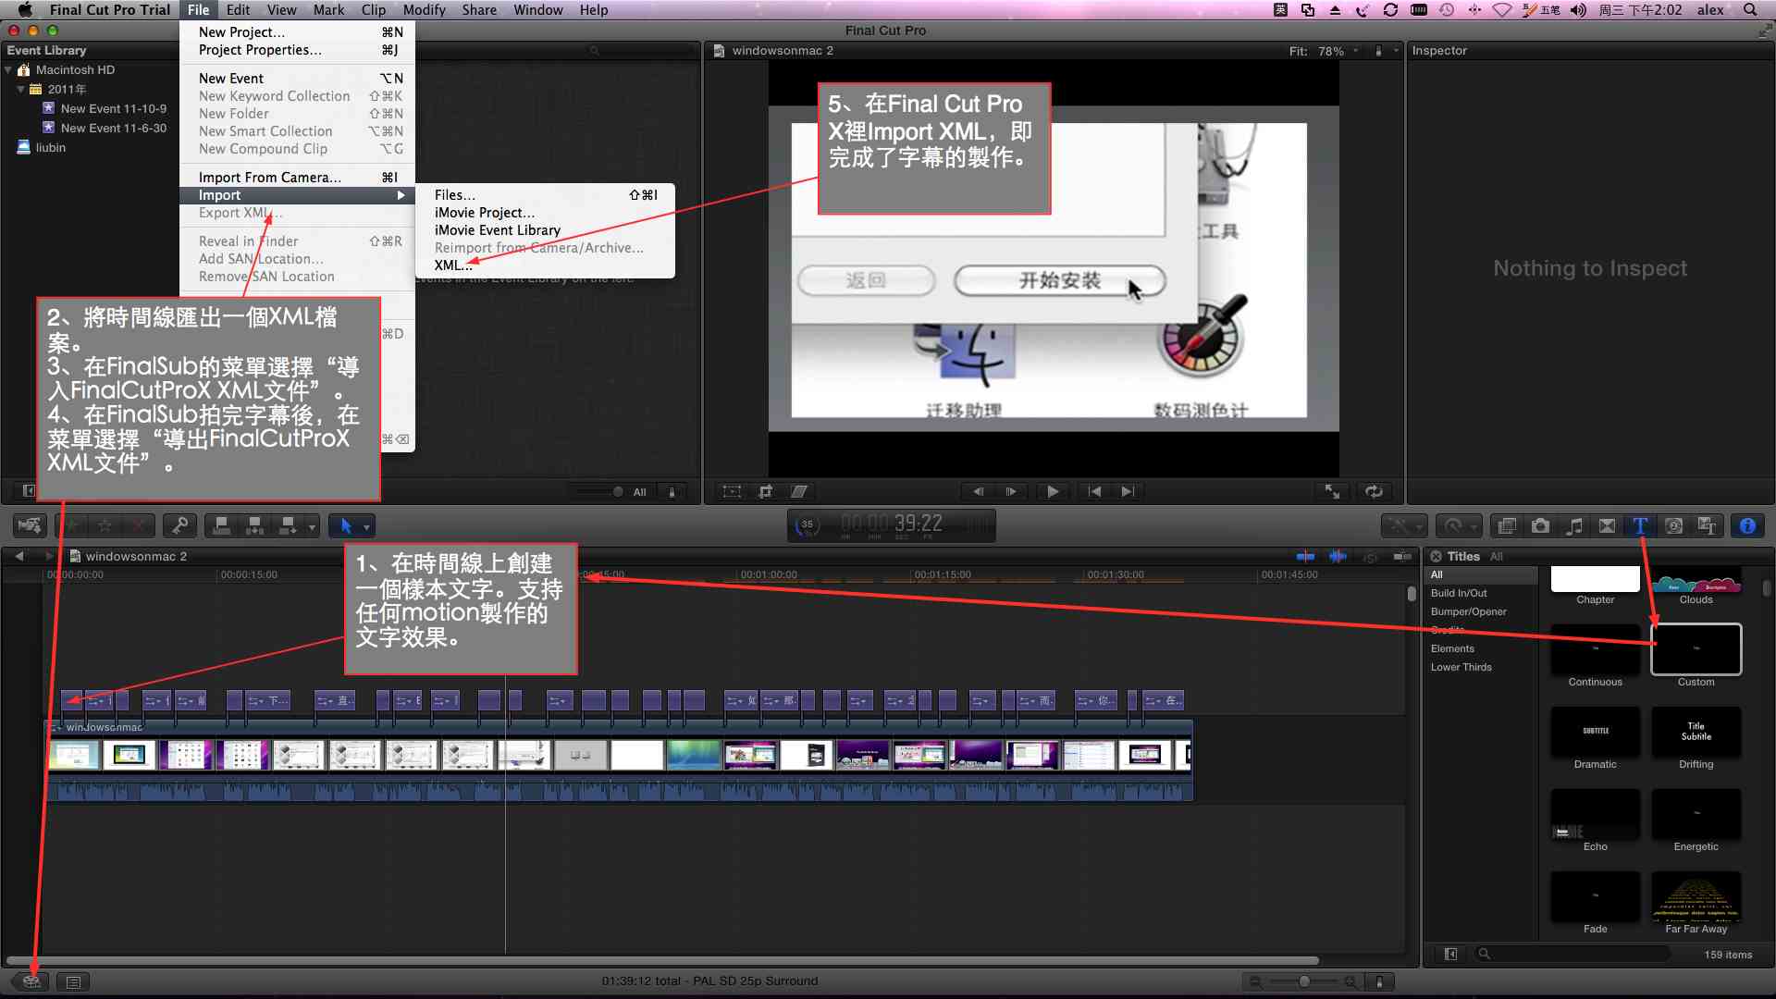
Task: Step forward one frame in viewer
Action: [x=1011, y=491]
